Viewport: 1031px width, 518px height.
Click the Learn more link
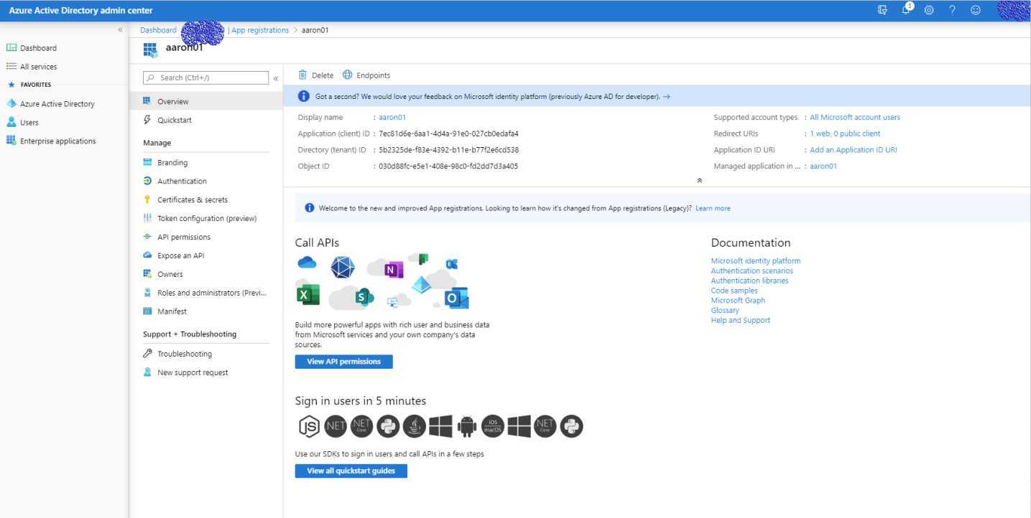point(713,208)
